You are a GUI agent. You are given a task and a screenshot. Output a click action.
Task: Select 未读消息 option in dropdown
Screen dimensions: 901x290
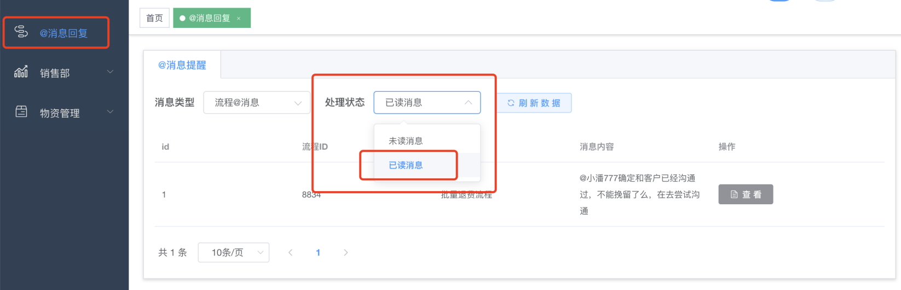point(406,141)
